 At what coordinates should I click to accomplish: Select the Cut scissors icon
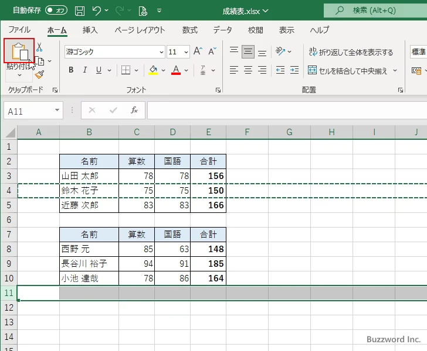(39, 47)
